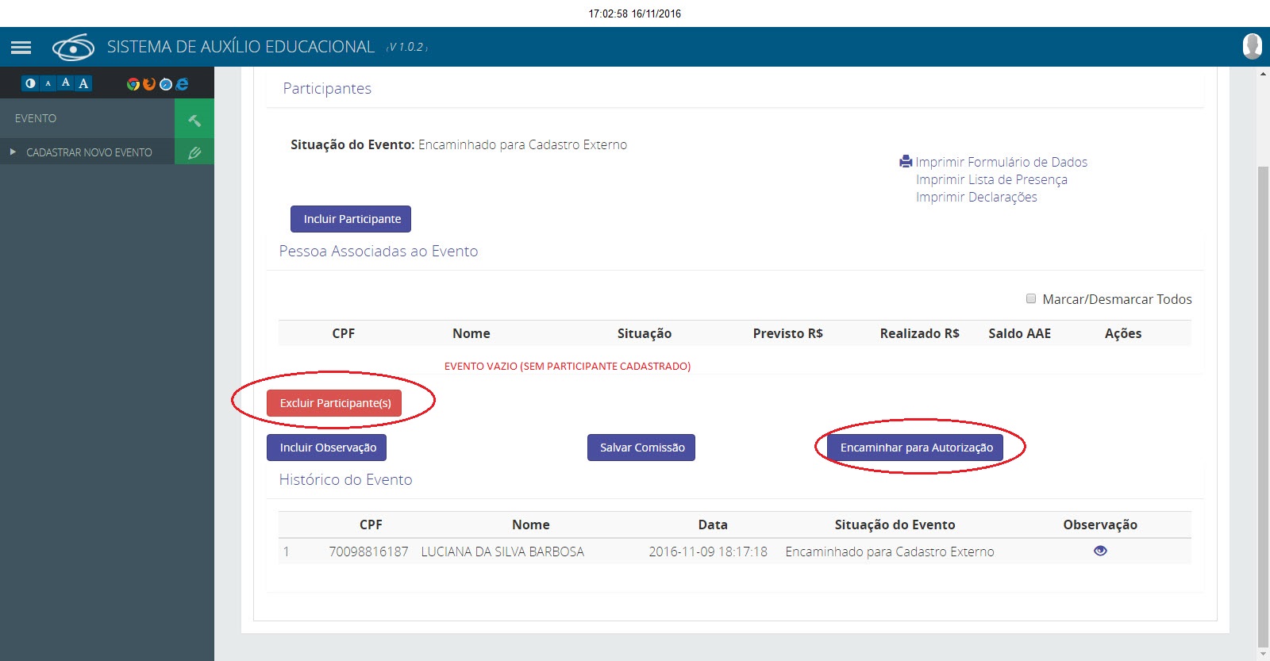
Task: Click the hammer icon beside EVENTO
Action: [194, 119]
